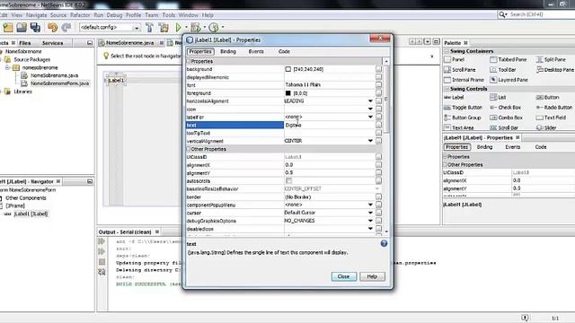Image resolution: width=575 pixels, height=323 pixels.
Task: Click the background color swatch
Action: (x=288, y=69)
